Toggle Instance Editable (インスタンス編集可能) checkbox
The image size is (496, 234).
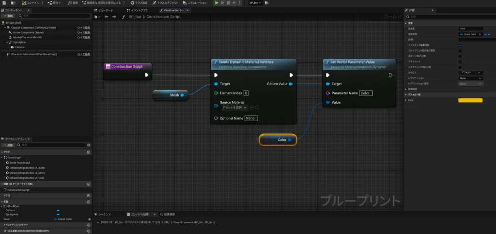(460, 45)
